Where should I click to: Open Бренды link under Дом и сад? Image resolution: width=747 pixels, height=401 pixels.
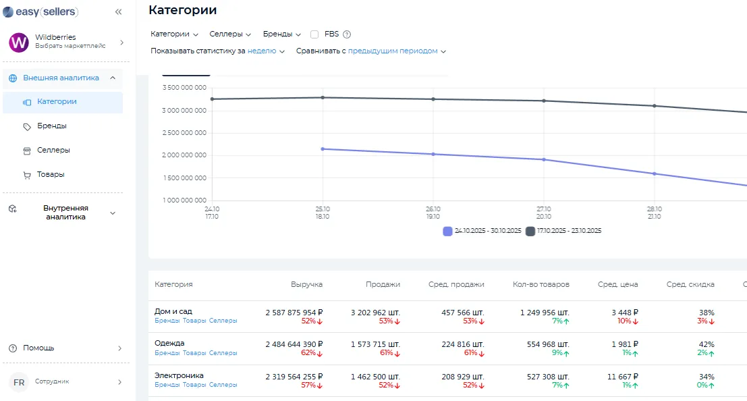[x=167, y=321]
